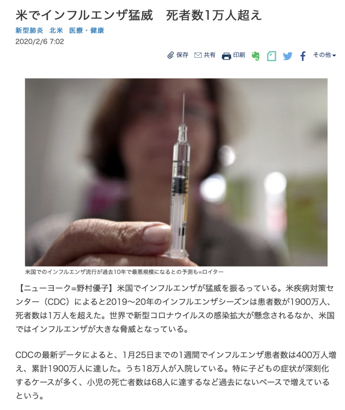Click the paperclip save icon

pos(170,55)
